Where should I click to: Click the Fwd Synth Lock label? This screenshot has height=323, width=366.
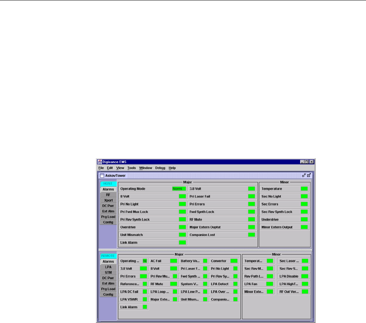point(202,212)
